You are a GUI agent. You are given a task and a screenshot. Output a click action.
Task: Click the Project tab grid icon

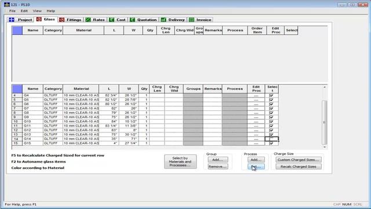coord(12,20)
